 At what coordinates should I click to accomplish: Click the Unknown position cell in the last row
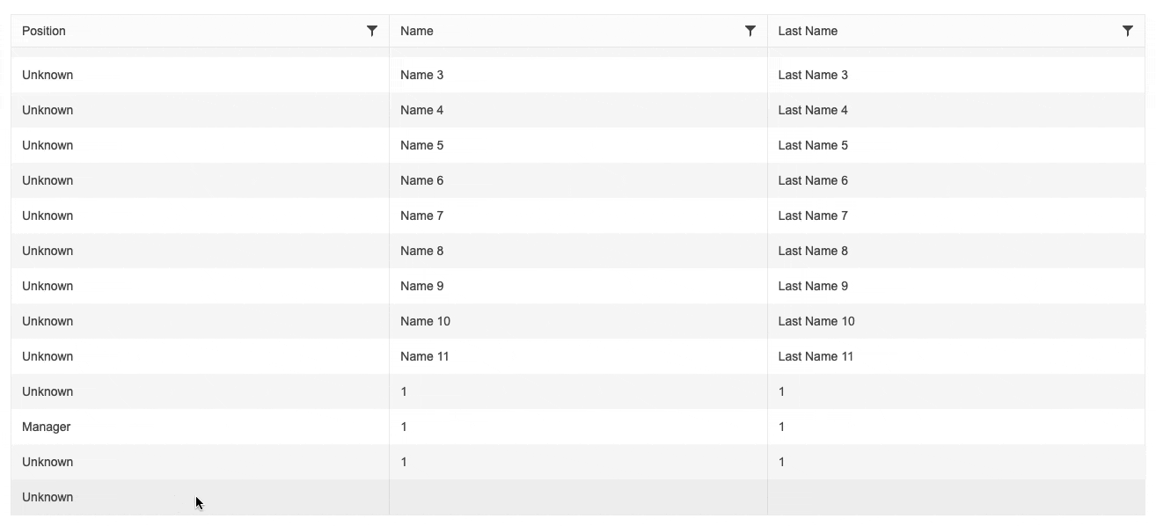pos(48,497)
